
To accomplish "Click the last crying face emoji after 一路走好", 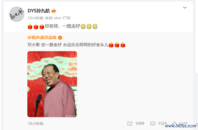I will [x=95, y=26].
